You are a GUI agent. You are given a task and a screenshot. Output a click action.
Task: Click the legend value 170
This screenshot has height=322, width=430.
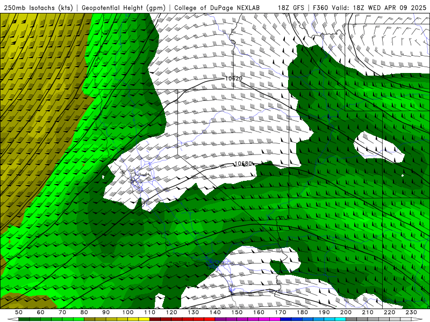click(x=281, y=312)
